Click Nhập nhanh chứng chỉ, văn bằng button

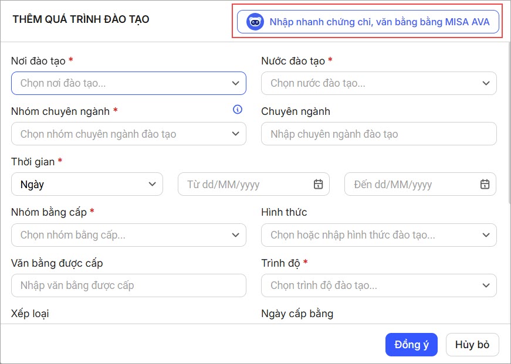pyautogui.click(x=376, y=22)
